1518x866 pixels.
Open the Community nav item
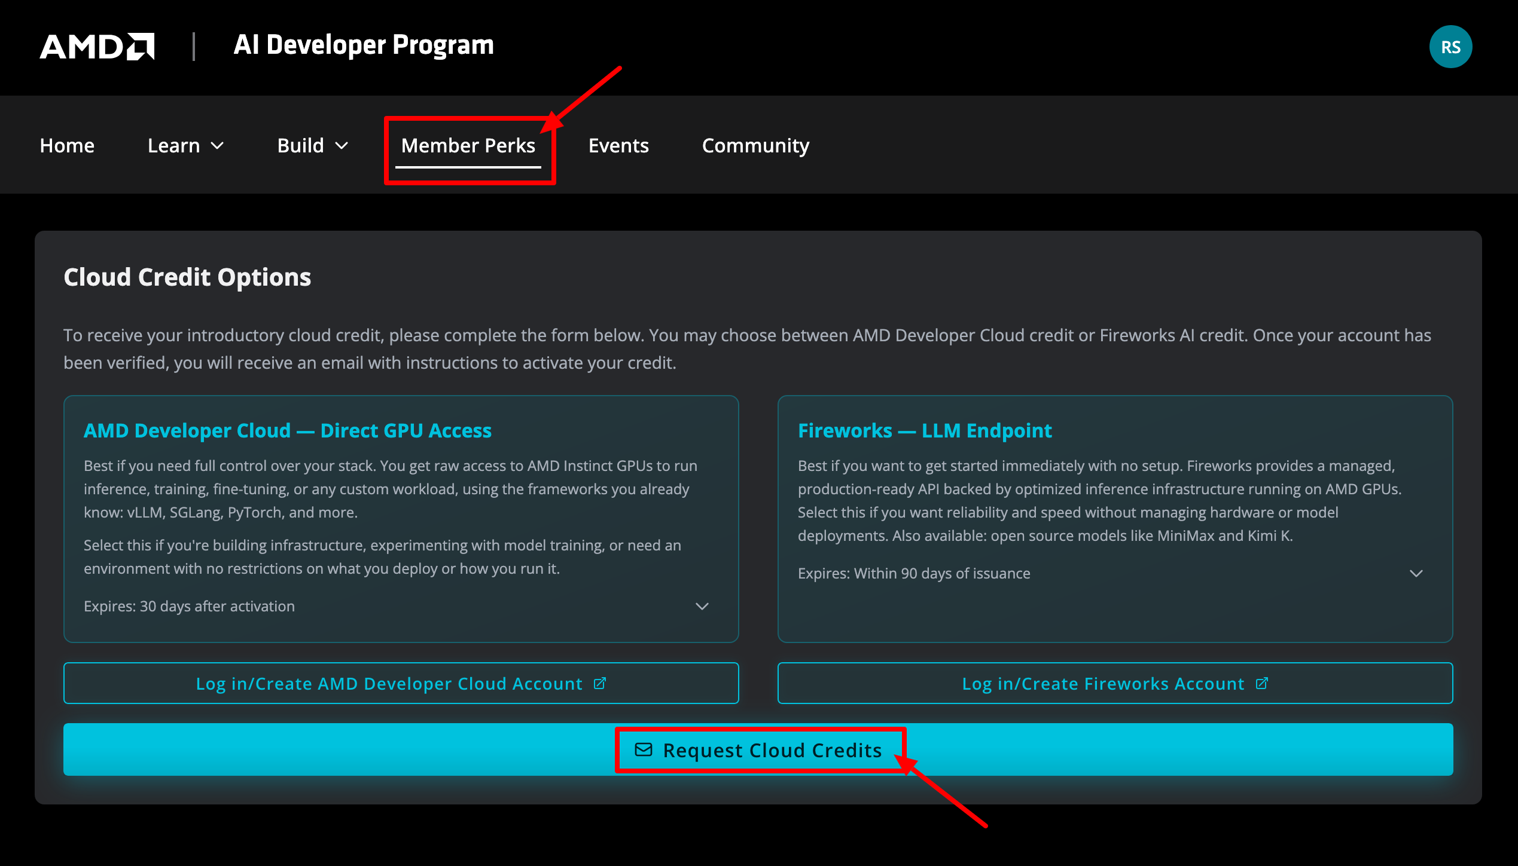[755, 145]
